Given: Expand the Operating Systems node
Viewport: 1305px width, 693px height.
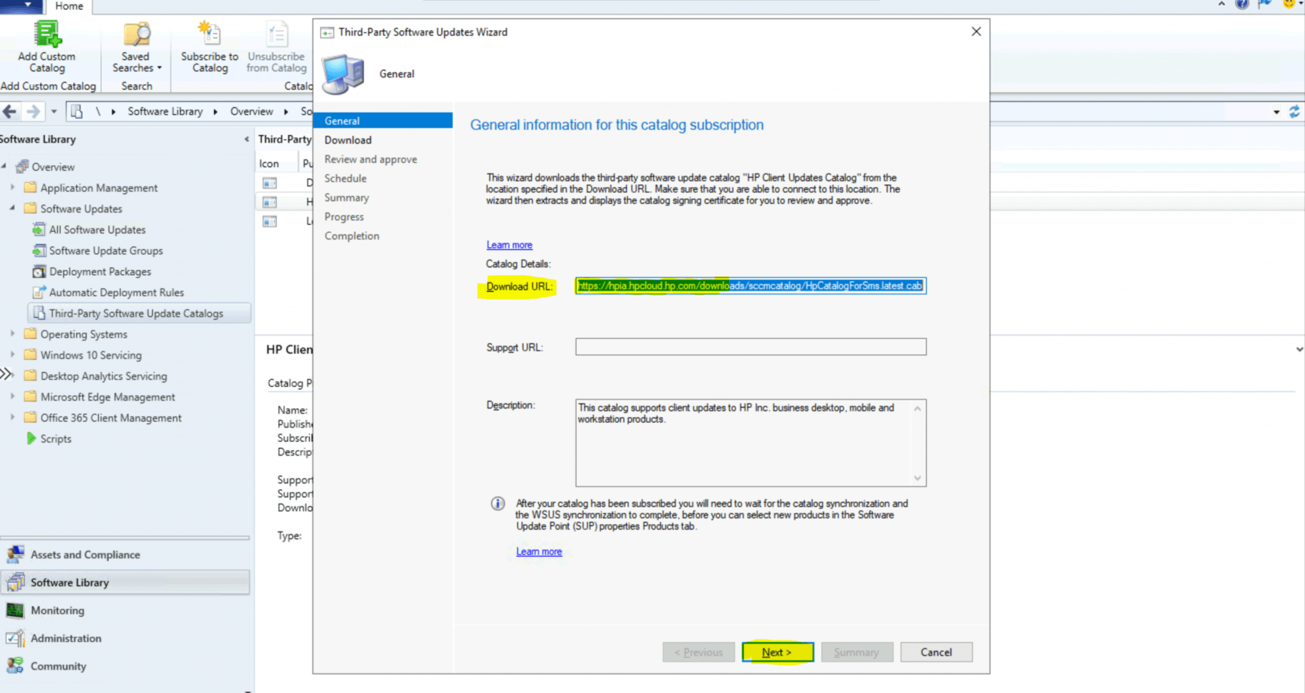Looking at the screenshot, I should coord(12,333).
